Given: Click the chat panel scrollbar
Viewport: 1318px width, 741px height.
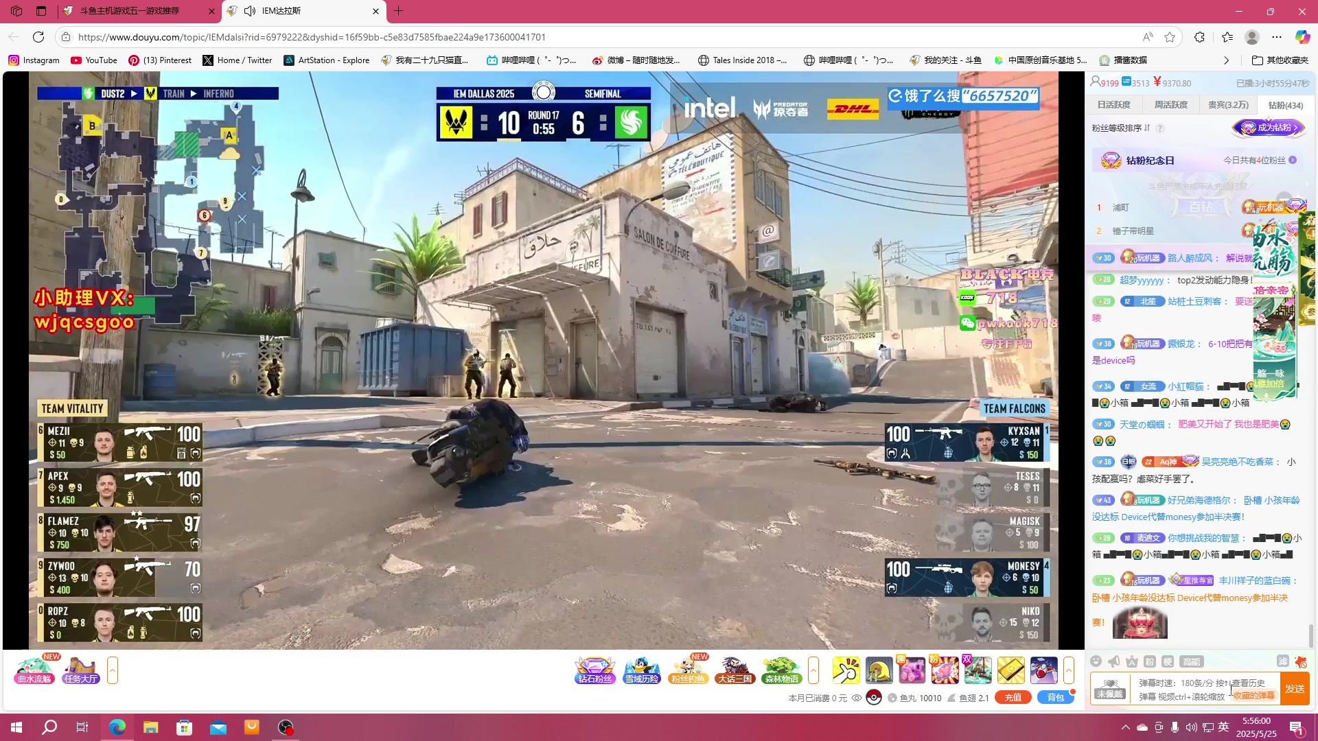Looking at the screenshot, I should click(1311, 635).
